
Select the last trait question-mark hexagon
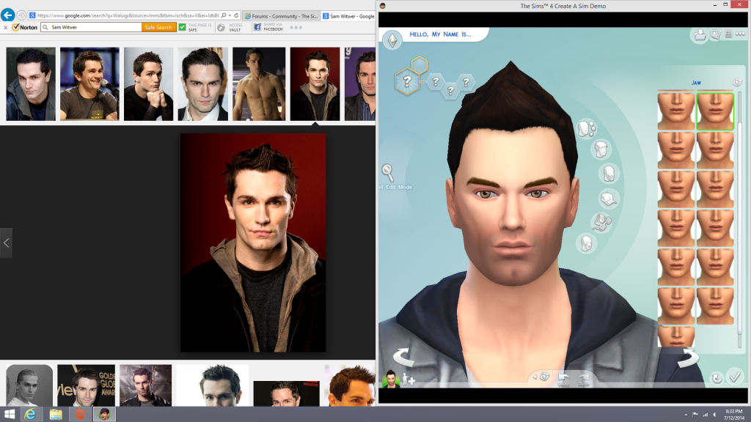pyautogui.click(x=466, y=82)
